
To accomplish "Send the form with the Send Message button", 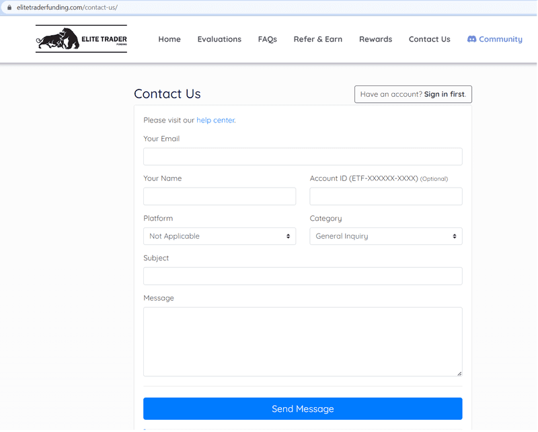I will pos(303,408).
